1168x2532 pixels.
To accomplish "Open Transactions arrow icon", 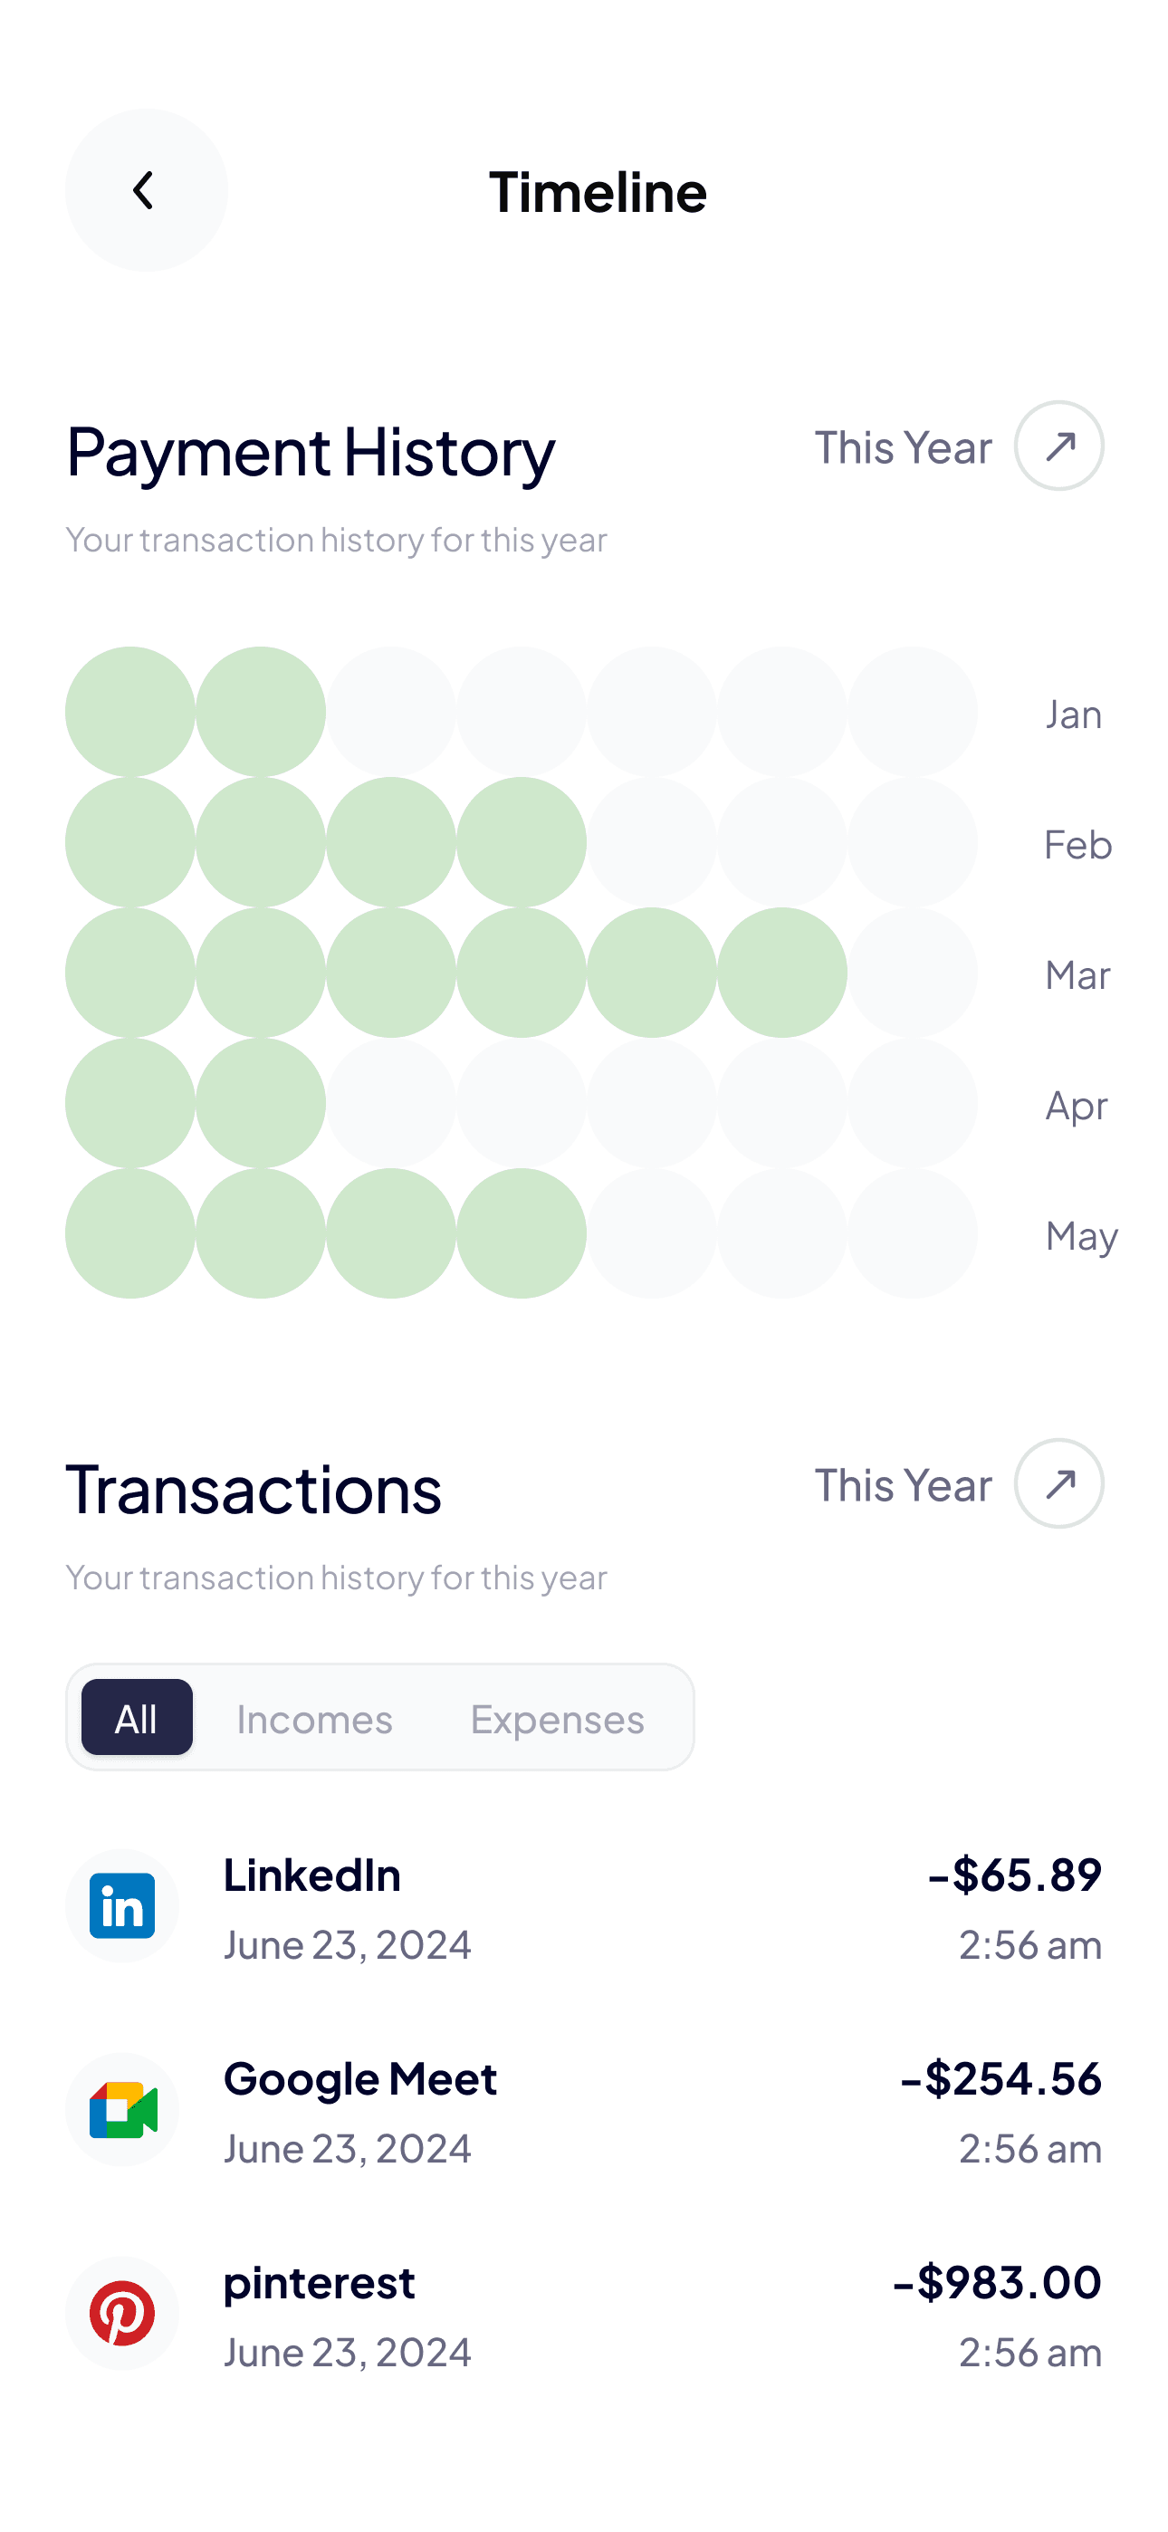I will 1058,1483.
